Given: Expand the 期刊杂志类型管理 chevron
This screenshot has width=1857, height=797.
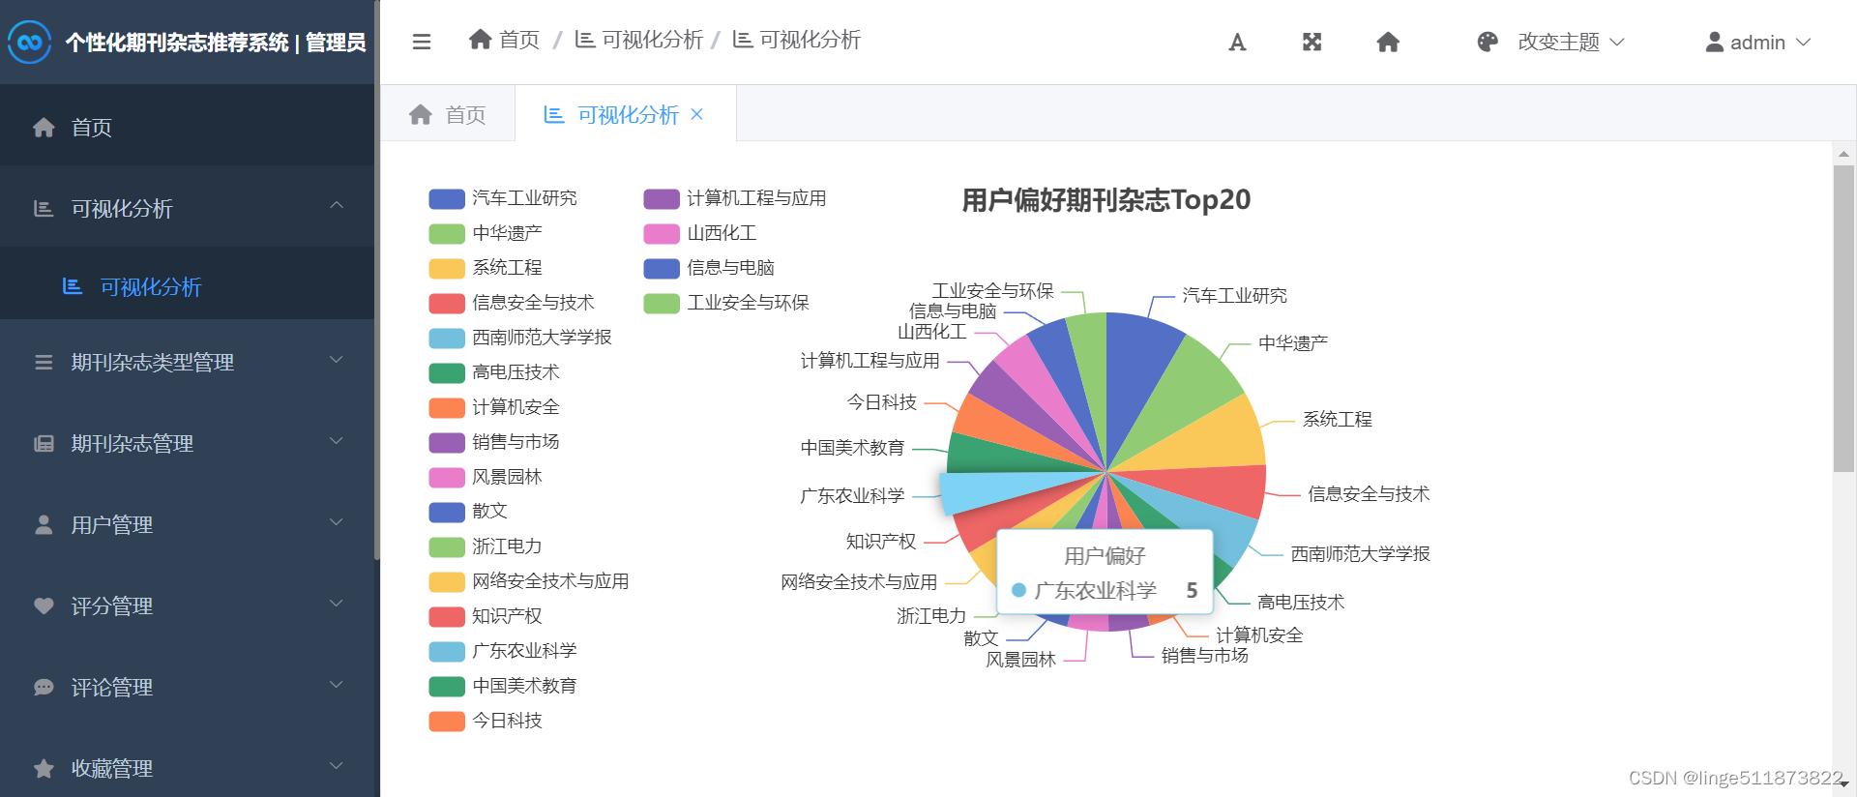Looking at the screenshot, I should click(337, 360).
